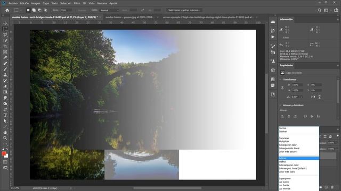The height and width of the screenshot is (191, 341).
Task: Select the Dodge tool
Action: pyautogui.click(x=5, y=104)
